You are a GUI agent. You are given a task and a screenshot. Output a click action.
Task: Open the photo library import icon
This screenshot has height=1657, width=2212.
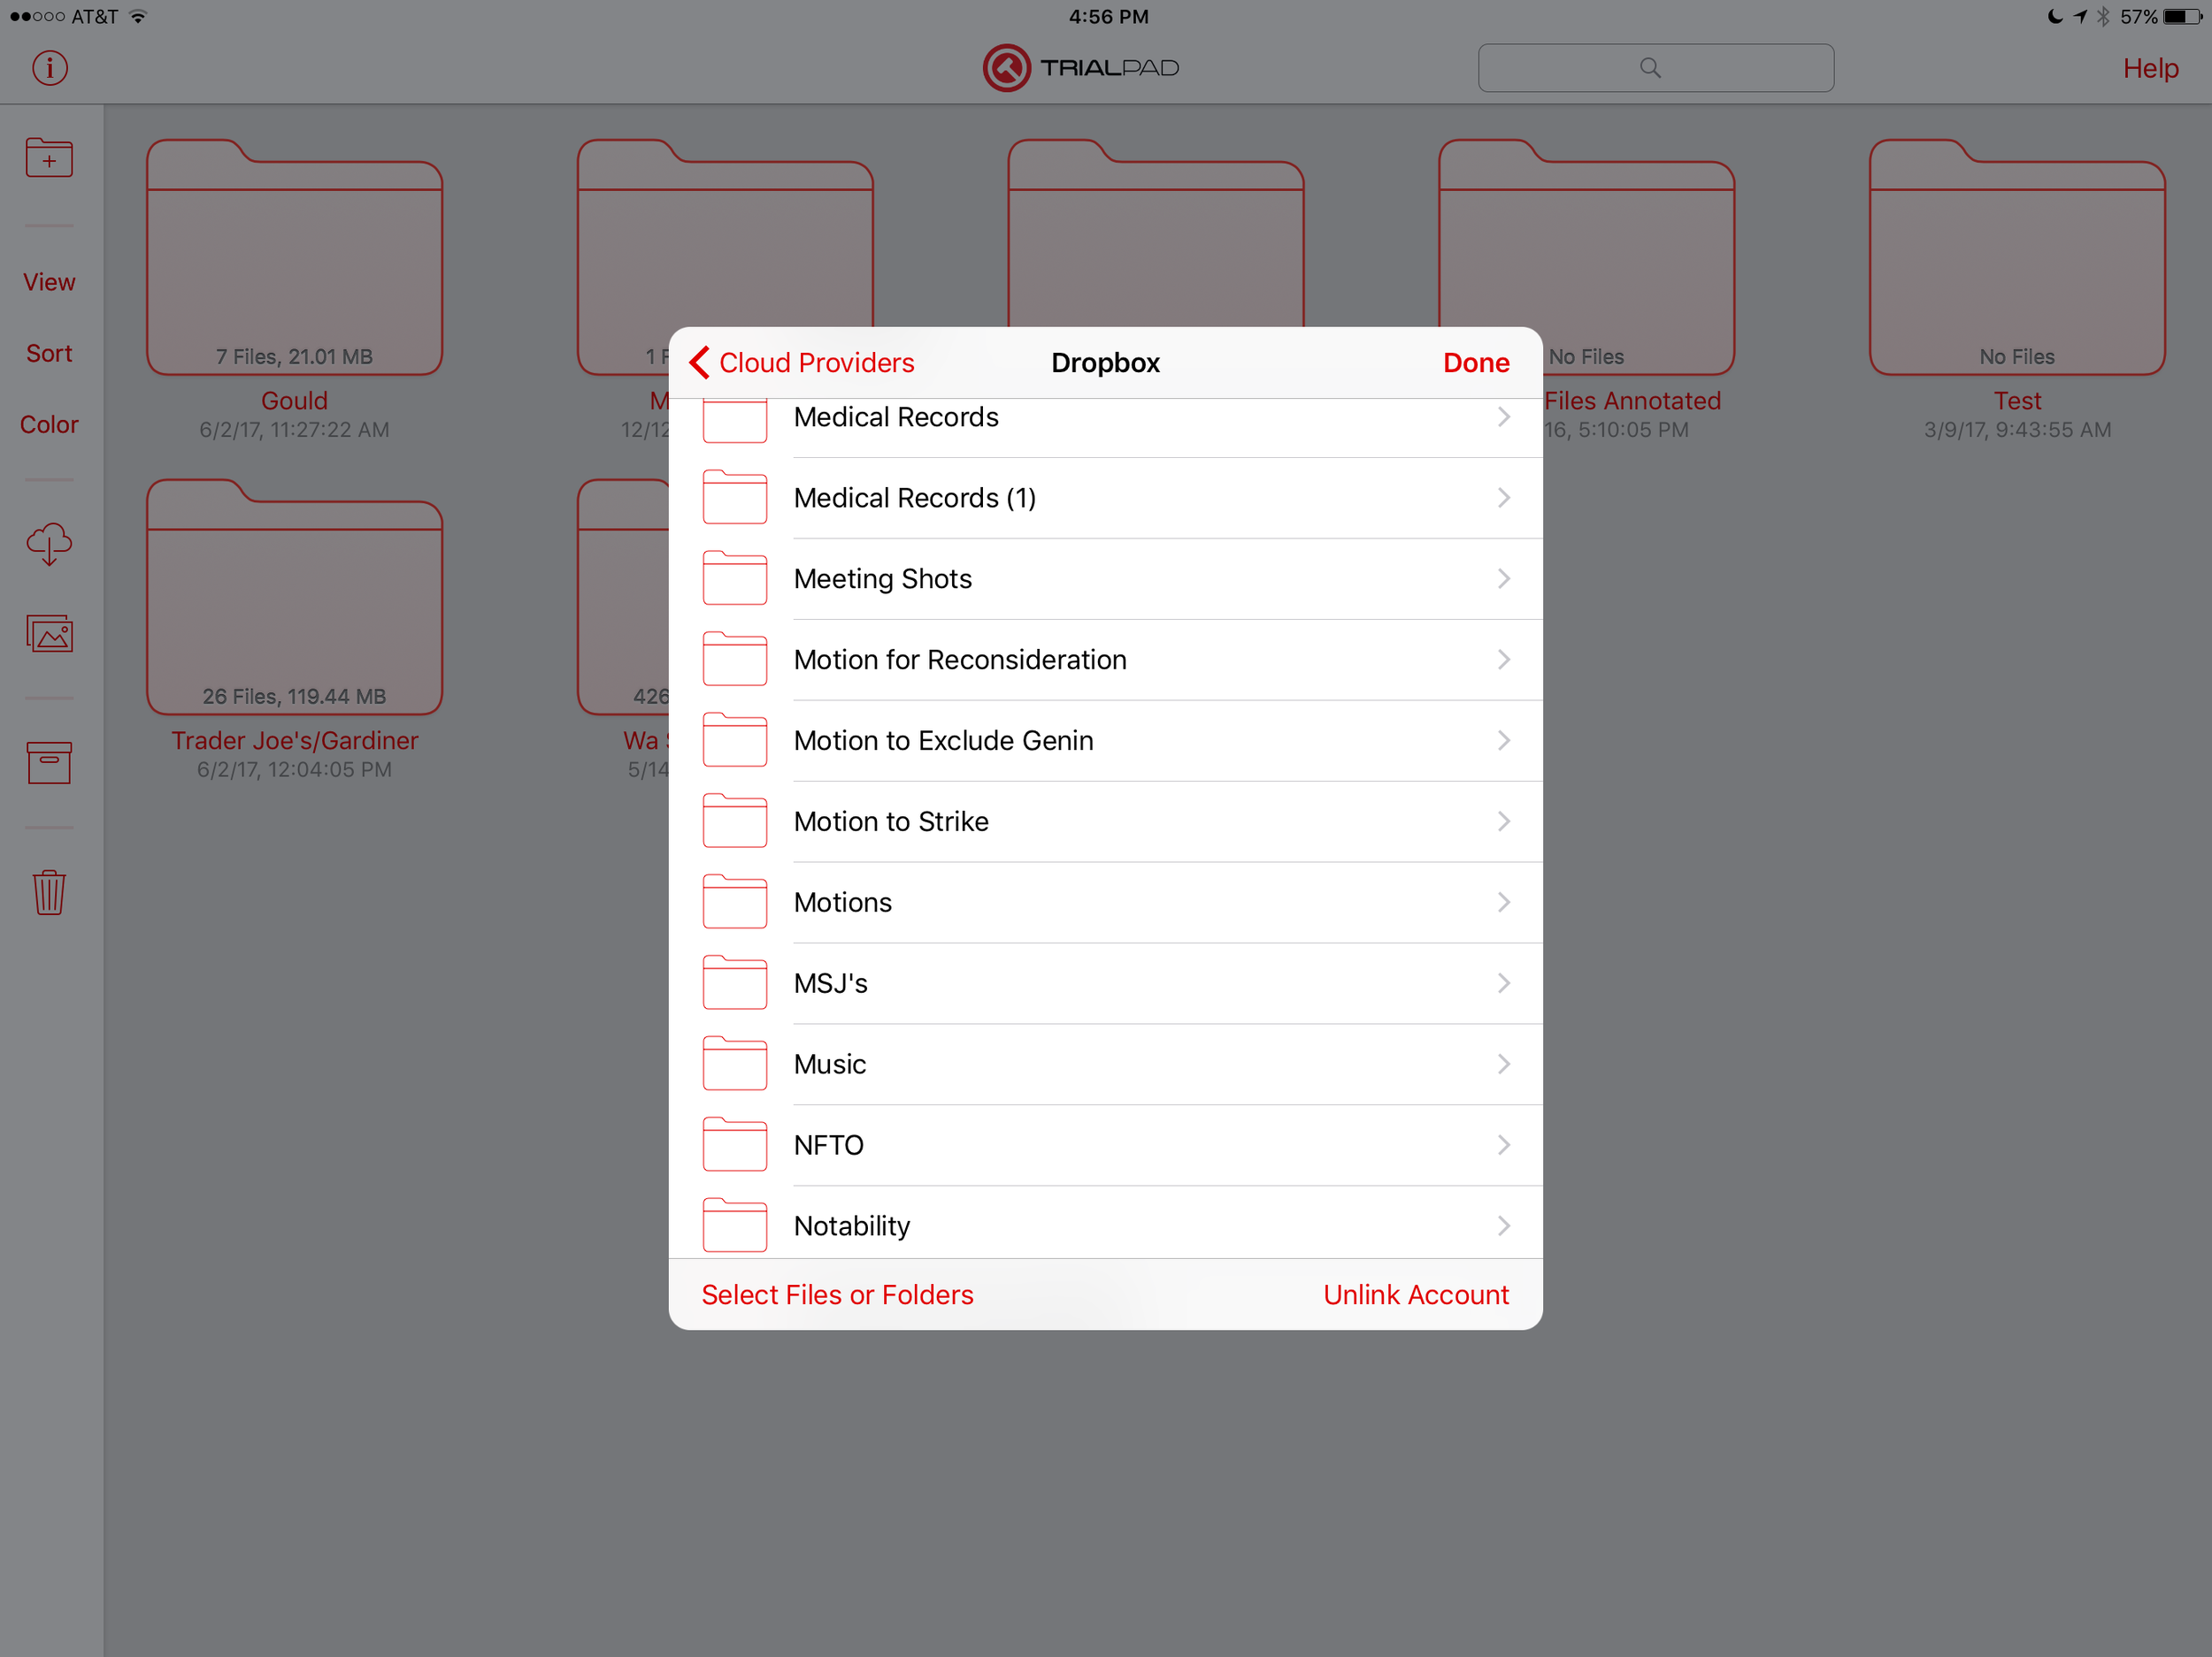[49, 634]
